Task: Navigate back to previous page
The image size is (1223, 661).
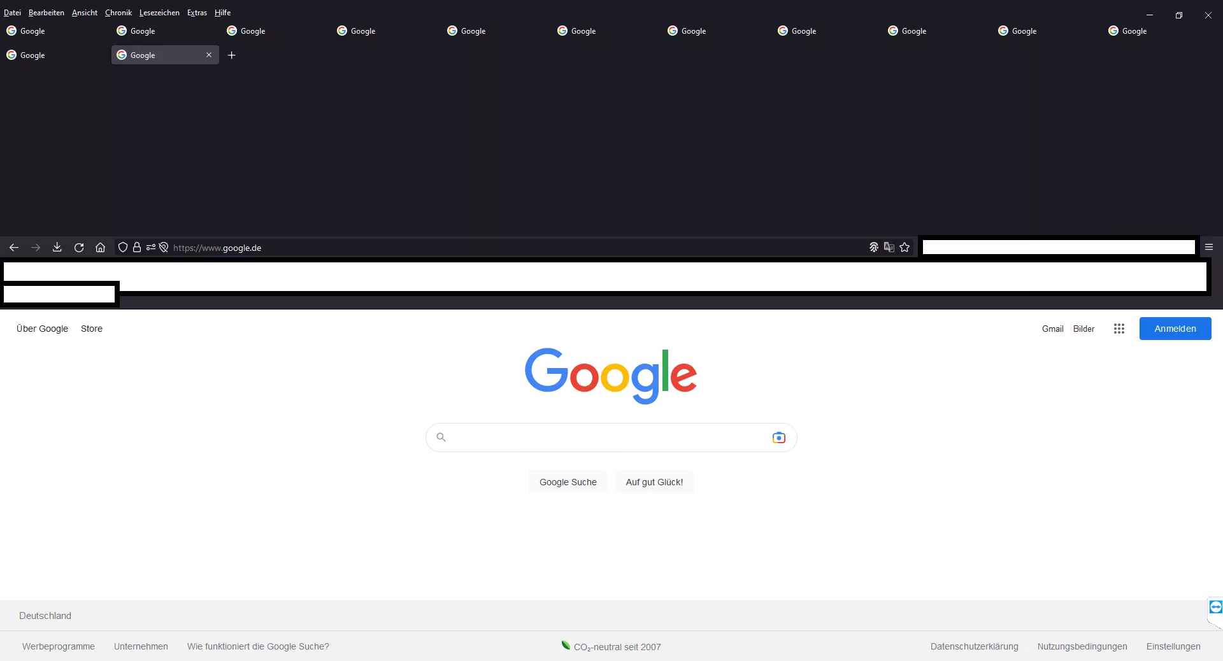Action: coord(14,248)
